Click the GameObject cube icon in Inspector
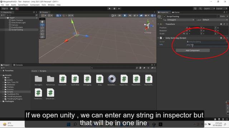Screen dimensions: 229x128 [x=159, y=17]
